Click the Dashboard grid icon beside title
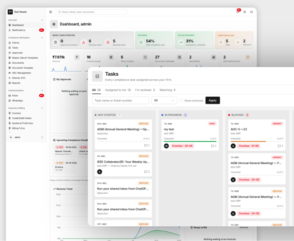Image resolution: width=294 pixels, height=241 pixels. pyautogui.click(x=54, y=24)
